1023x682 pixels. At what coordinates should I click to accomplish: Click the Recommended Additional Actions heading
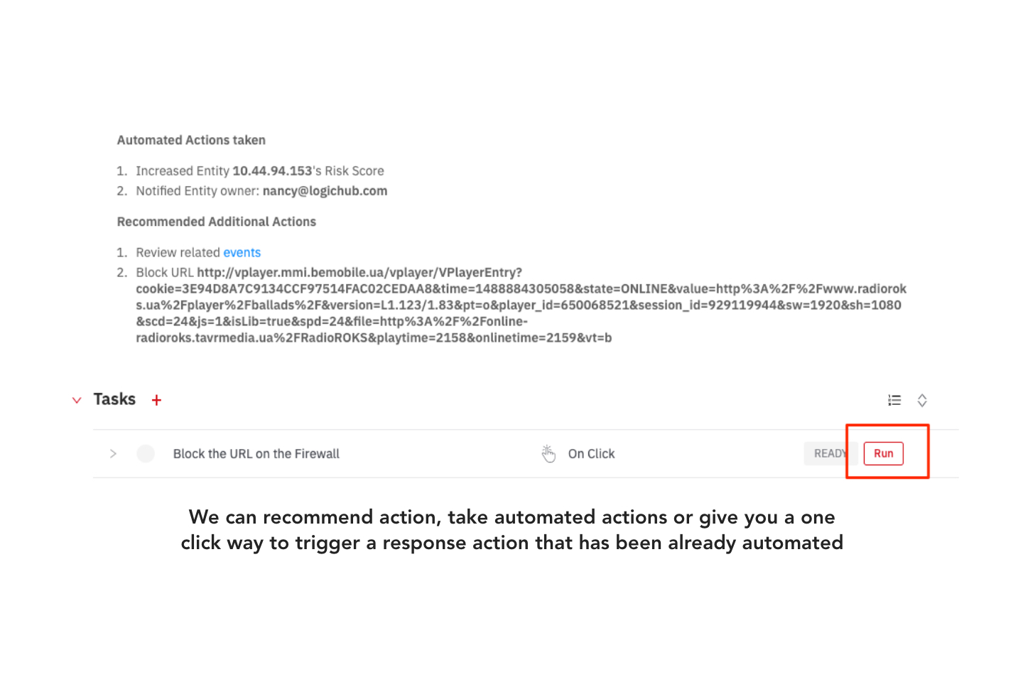pyautogui.click(x=216, y=222)
